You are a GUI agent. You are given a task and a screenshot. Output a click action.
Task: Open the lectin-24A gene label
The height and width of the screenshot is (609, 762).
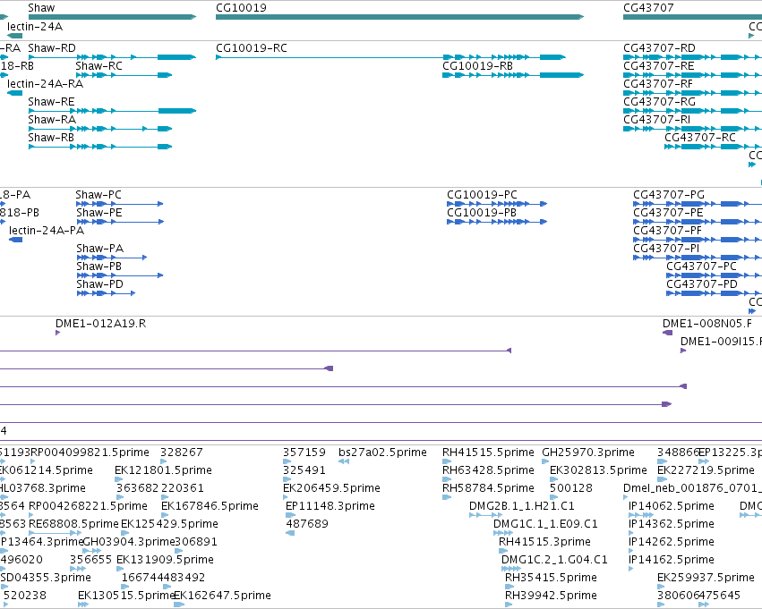(35, 27)
